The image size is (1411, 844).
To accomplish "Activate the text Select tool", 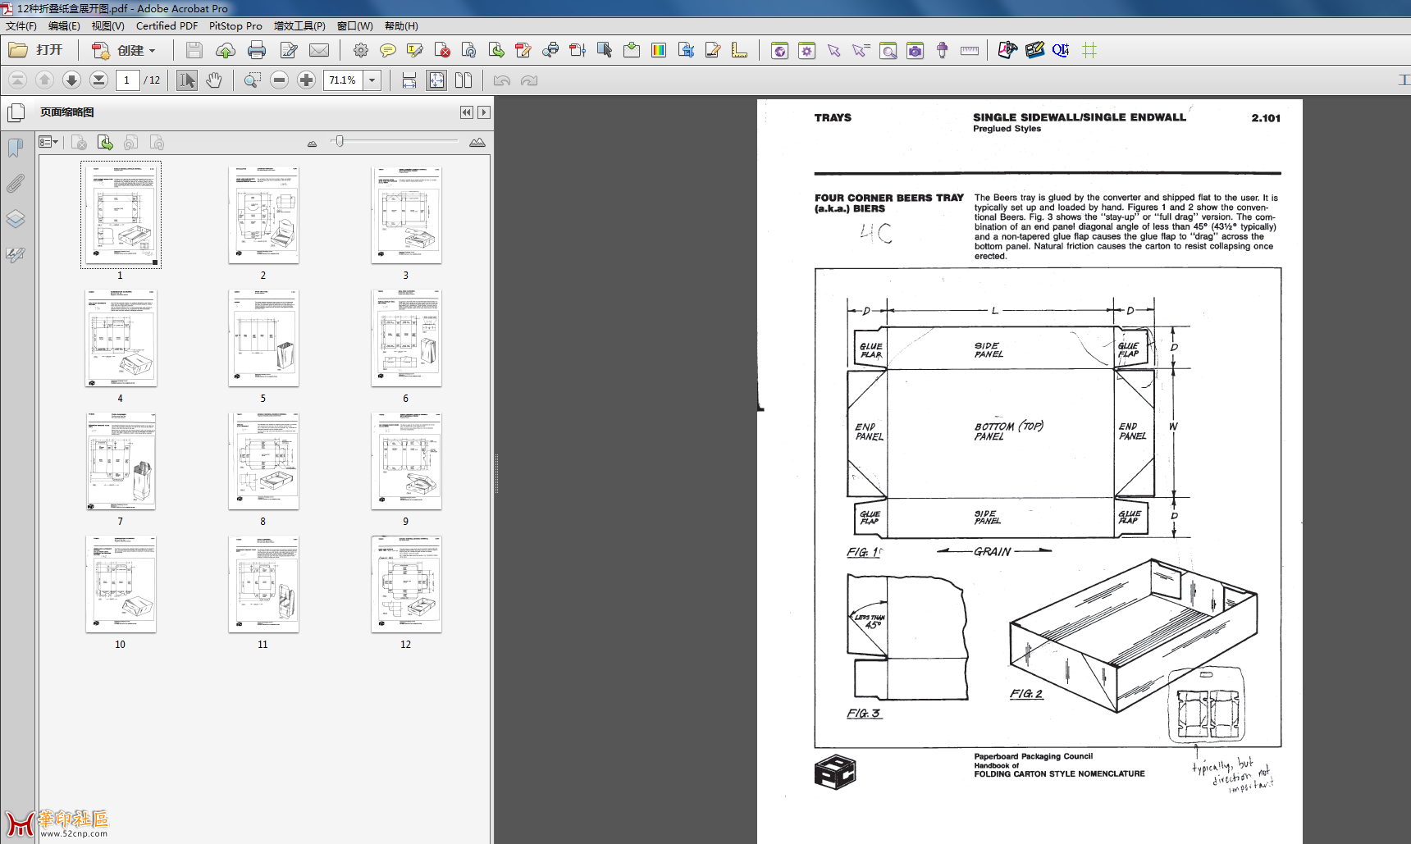I will point(187,80).
